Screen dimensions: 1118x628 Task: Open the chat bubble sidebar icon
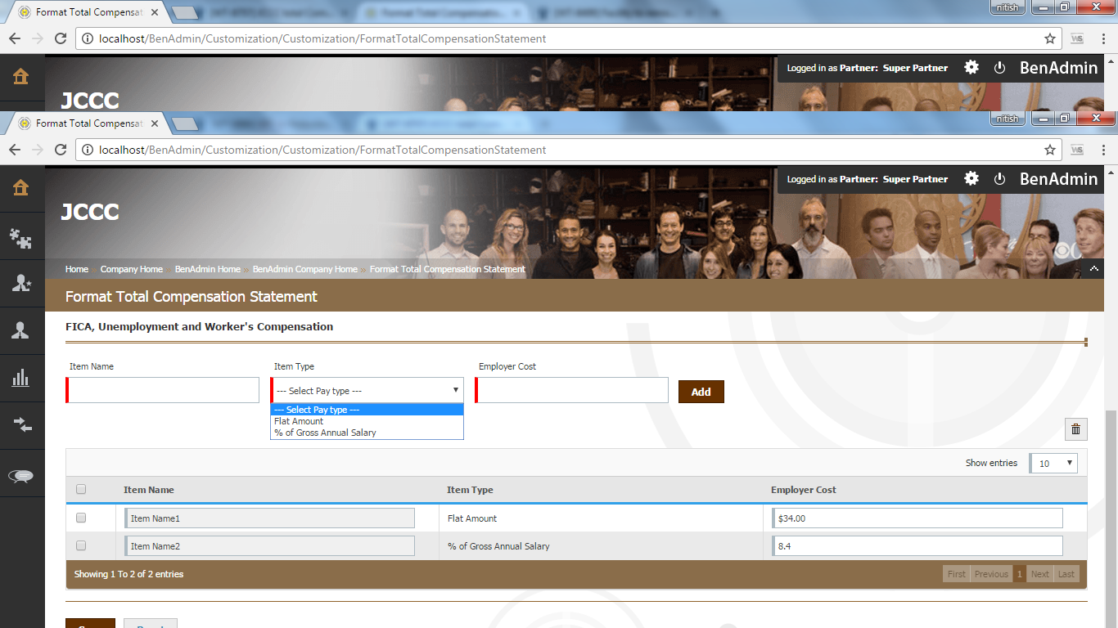pos(21,476)
